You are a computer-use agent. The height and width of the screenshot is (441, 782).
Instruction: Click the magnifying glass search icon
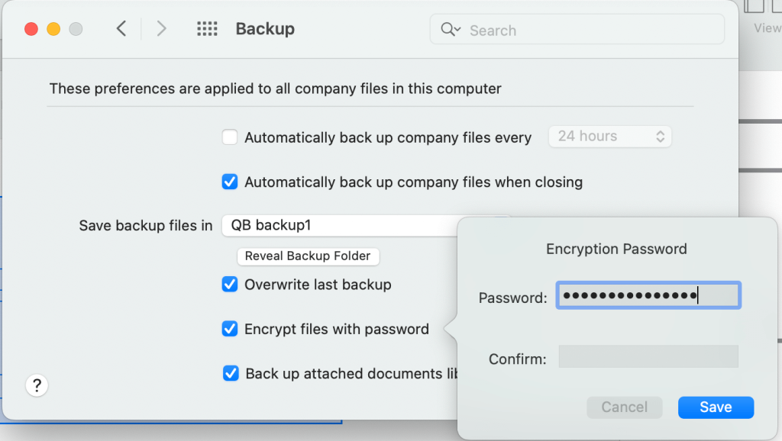click(450, 30)
